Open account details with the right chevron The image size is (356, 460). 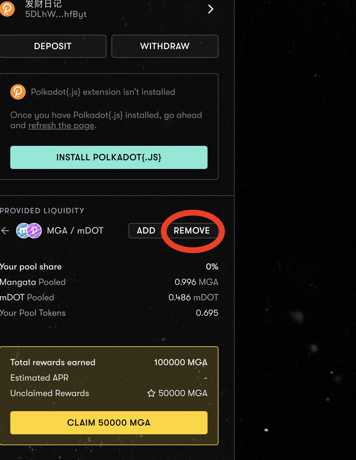210,9
